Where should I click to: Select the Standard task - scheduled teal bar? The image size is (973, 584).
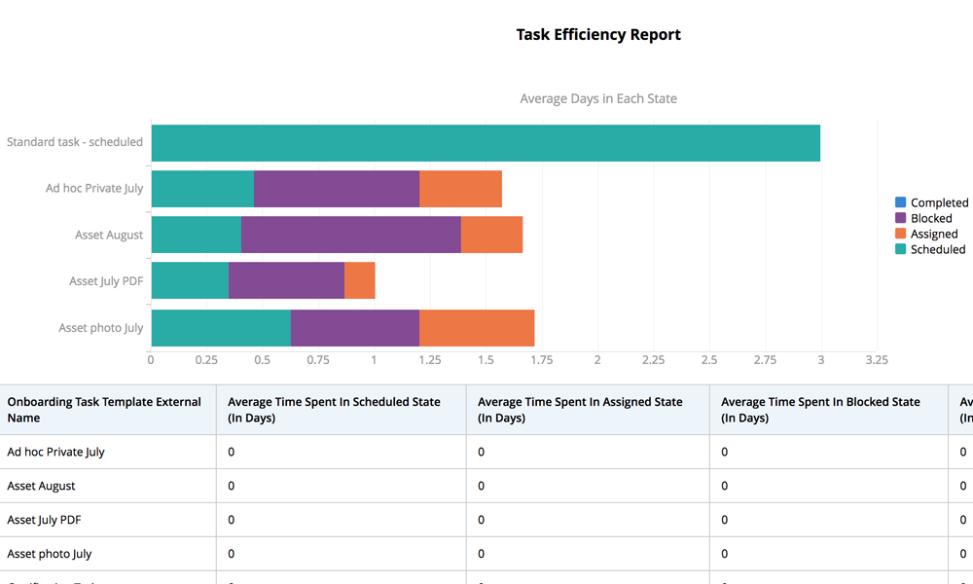[486, 143]
